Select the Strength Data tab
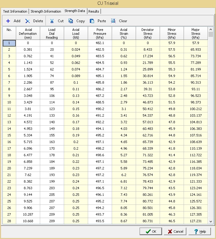Screen dimensions: 216x239 tap(75, 11)
